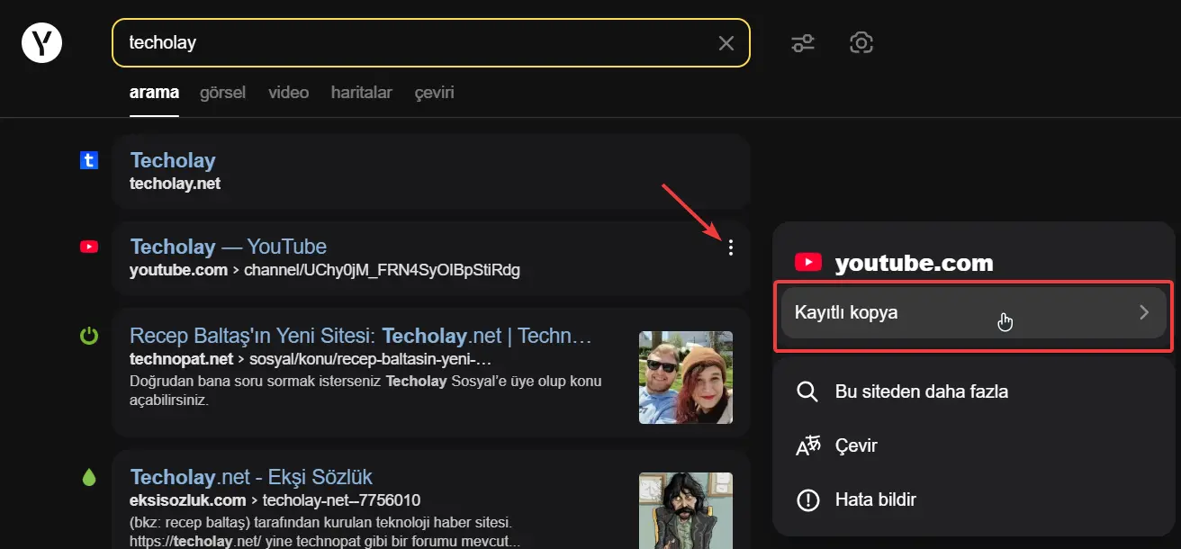1181x549 pixels.
Task: Open the Techolay — YouTube result link
Action: click(x=229, y=247)
